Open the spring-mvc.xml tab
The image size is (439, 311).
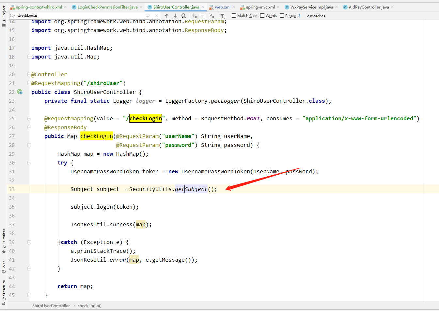260,7
